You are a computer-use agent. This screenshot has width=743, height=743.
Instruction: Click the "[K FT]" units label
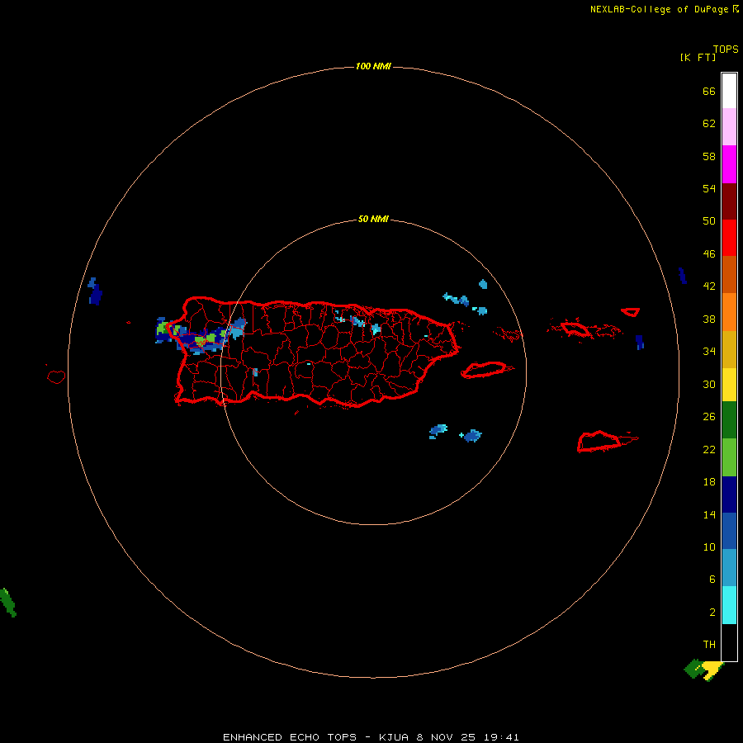coord(698,57)
